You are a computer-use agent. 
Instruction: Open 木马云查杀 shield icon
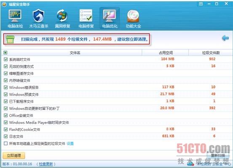click(x=38, y=16)
